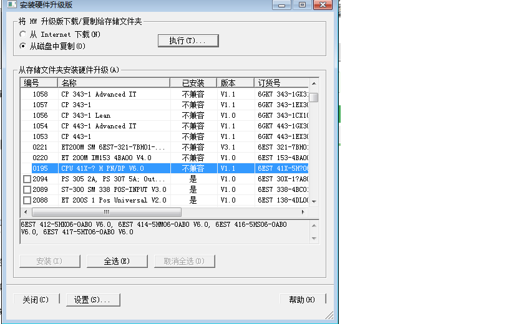Image resolution: width=511 pixels, height=324 pixels.
Task: Select row 1057 CP 343-1
Action: [165, 105]
